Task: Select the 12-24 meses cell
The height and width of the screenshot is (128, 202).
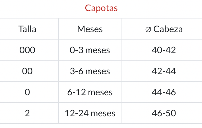Action: point(90,113)
